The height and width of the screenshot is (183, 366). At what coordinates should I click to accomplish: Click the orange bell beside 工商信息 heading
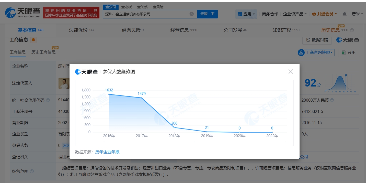pos(33,40)
